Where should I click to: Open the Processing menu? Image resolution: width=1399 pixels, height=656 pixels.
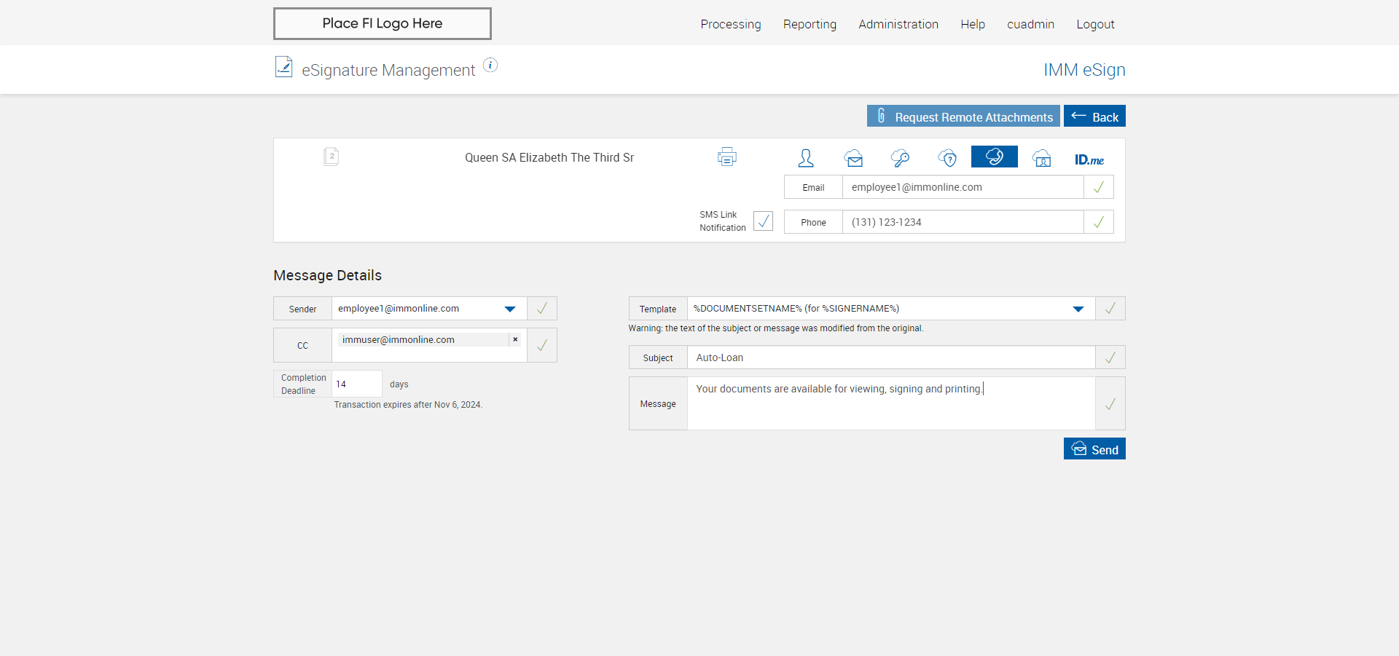pyautogui.click(x=730, y=24)
